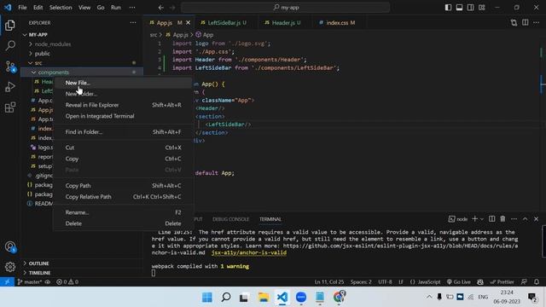Screen dimensions: 546x307
Task: Click the remote window indicator in status bar
Action: [x=7, y=282]
